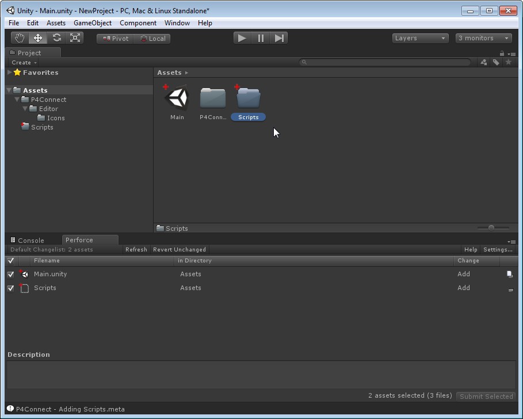Toggle the select-all checkbox in header
The image size is (523, 419).
11,261
